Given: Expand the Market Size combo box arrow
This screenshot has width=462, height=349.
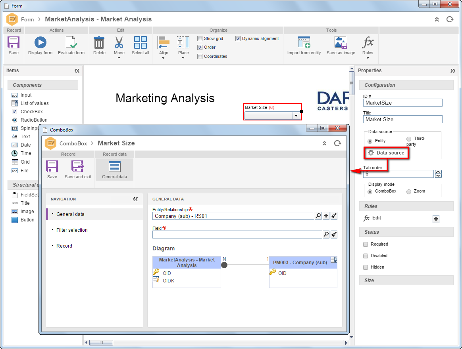Looking at the screenshot, I should point(296,116).
